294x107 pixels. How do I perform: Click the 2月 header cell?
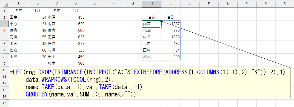pos(75,11)
